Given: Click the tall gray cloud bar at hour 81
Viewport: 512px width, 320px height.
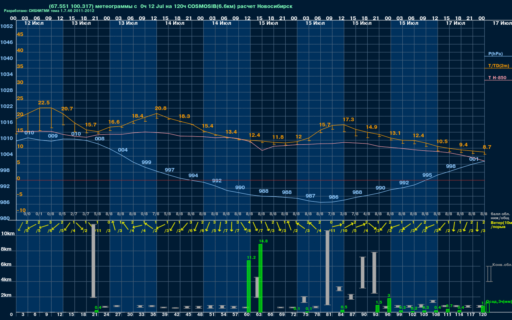Looking at the screenshot, I should coord(327,268).
